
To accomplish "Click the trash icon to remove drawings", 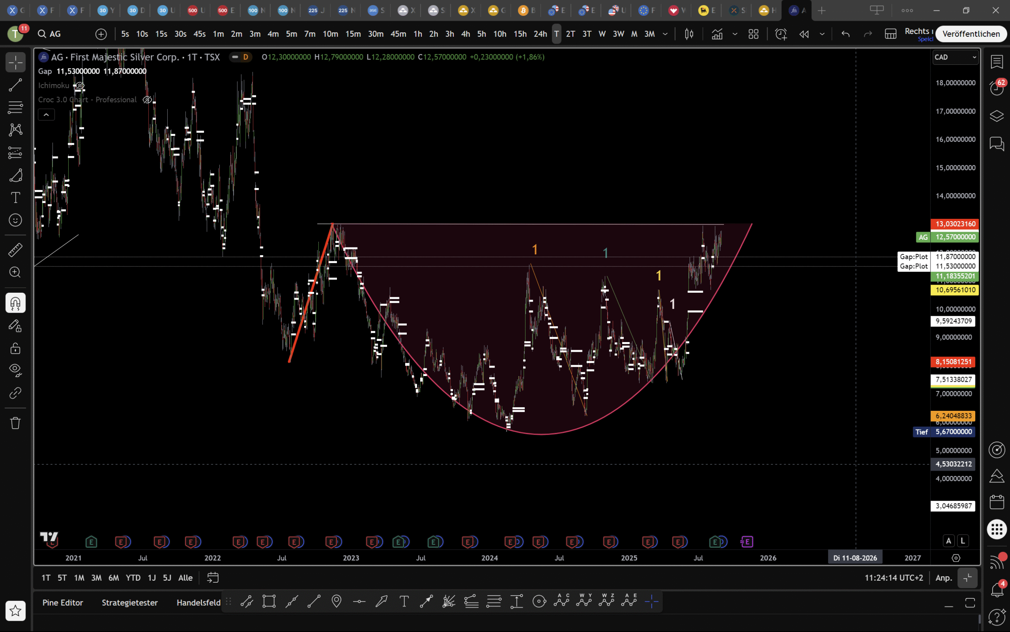I will click(x=15, y=423).
